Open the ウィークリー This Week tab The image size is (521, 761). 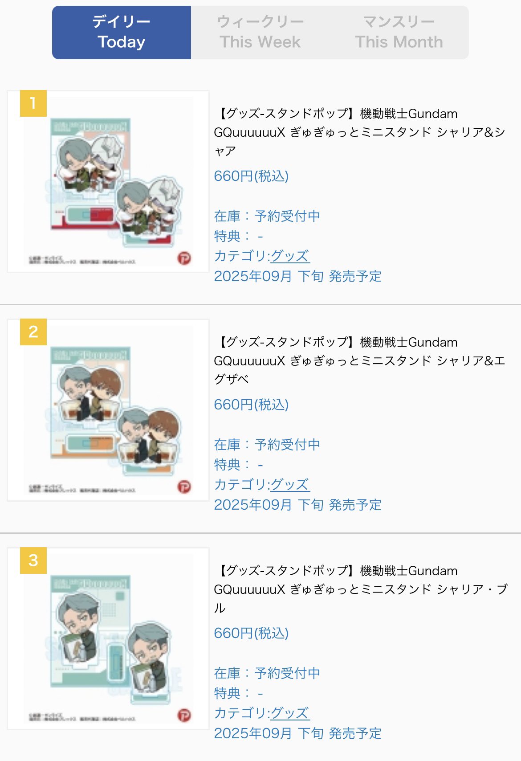click(260, 33)
